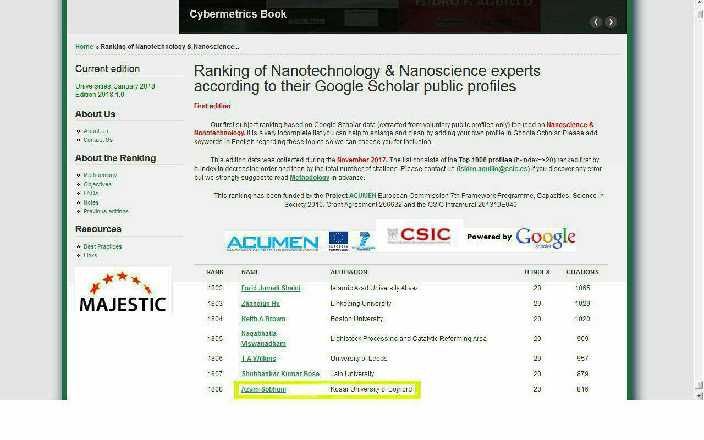
Task: Click the previous slide arrow in banner
Action: (x=596, y=22)
